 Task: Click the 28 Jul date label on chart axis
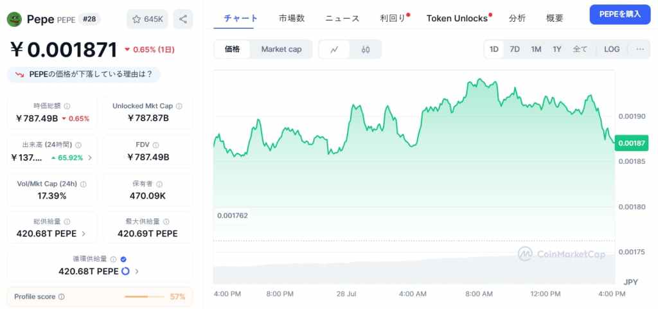tap(346, 294)
